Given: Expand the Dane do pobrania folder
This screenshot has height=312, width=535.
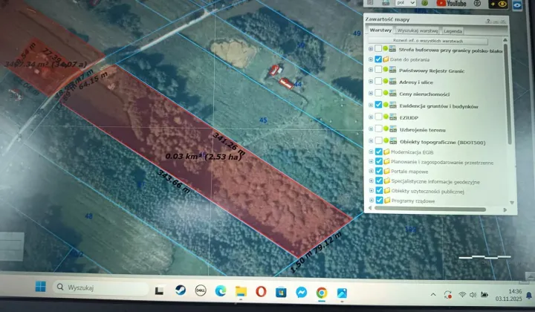Looking at the screenshot, I should 371,59.
